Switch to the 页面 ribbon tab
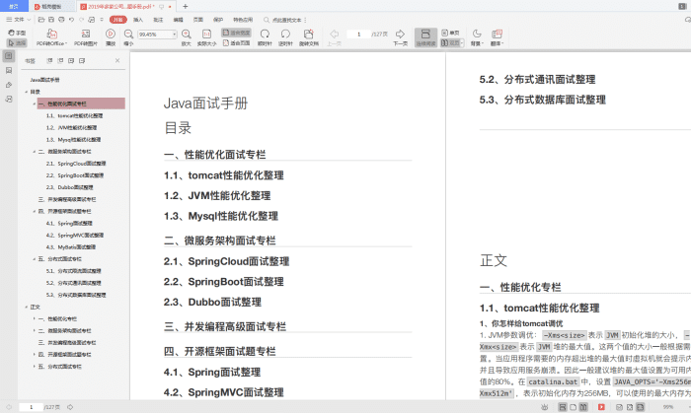This screenshot has width=691, height=413. [x=198, y=20]
